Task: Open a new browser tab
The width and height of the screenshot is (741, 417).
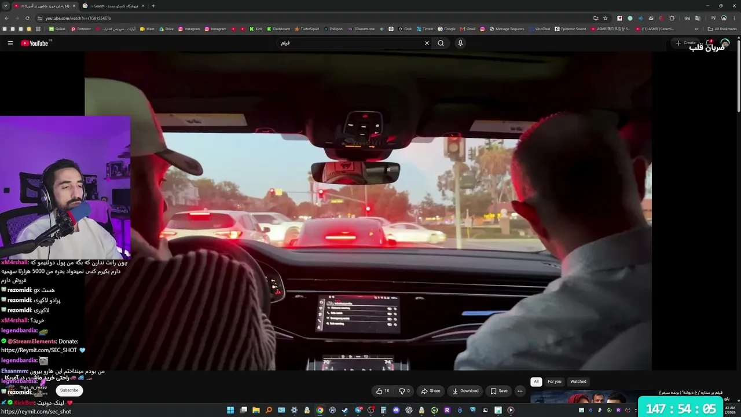Action: (153, 6)
